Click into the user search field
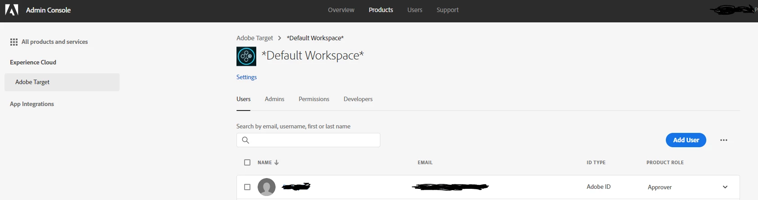Screen dimensions: 758x200 [x=308, y=140]
